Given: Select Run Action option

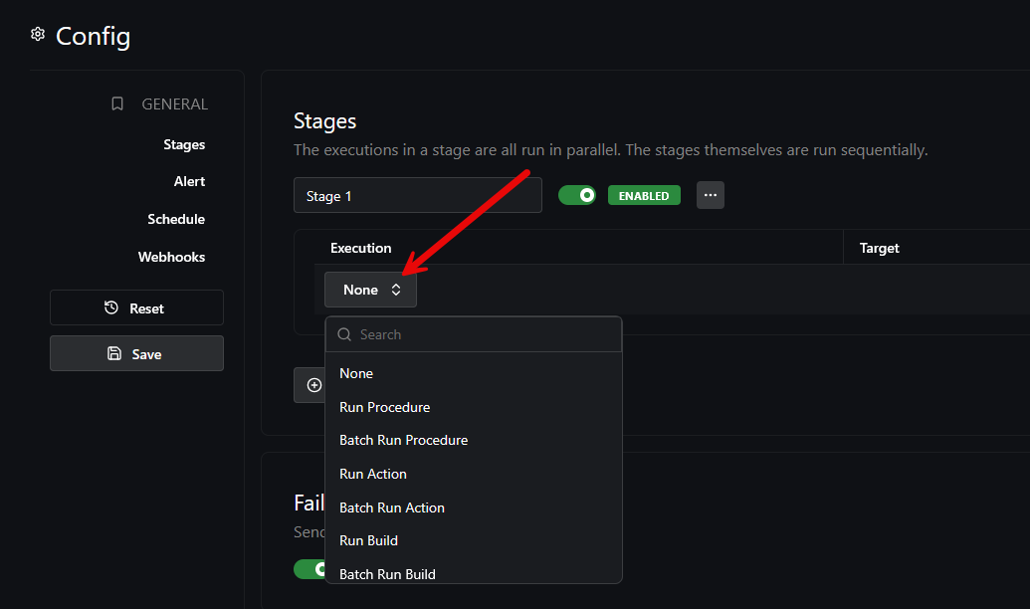Looking at the screenshot, I should (473, 474).
